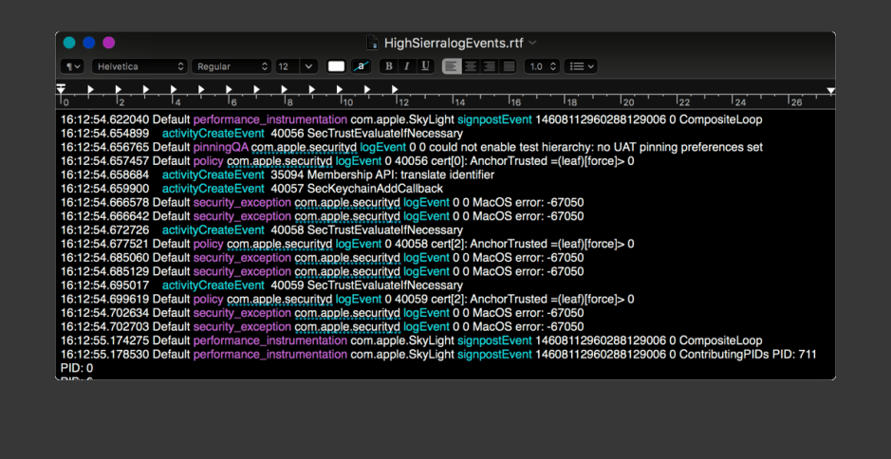This screenshot has width=891, height=459.
Task: Open the Helvetica font family dropdown
Action: tap(139, 66)
